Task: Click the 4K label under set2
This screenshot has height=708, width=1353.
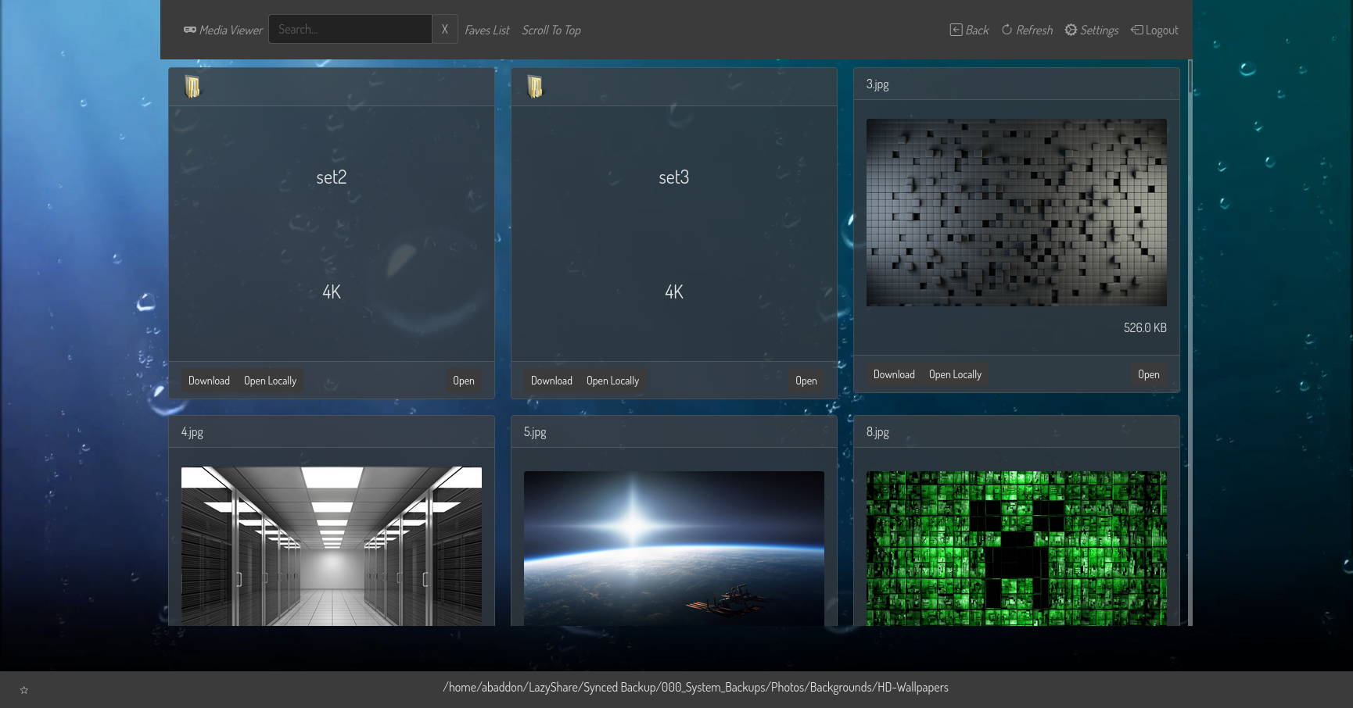Action: click(x=332, y=292)
